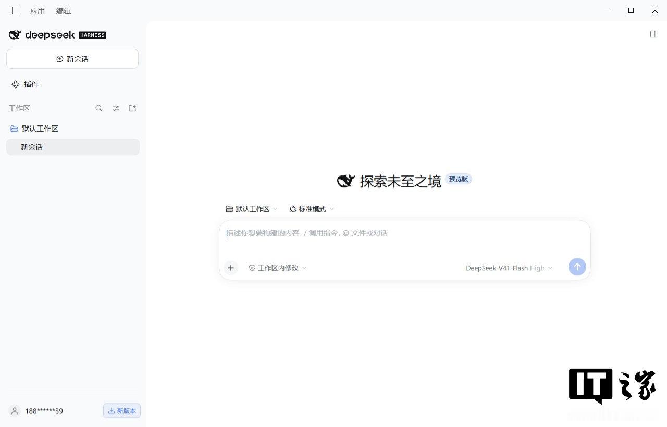Download the 新版本 update

[122, 411]
